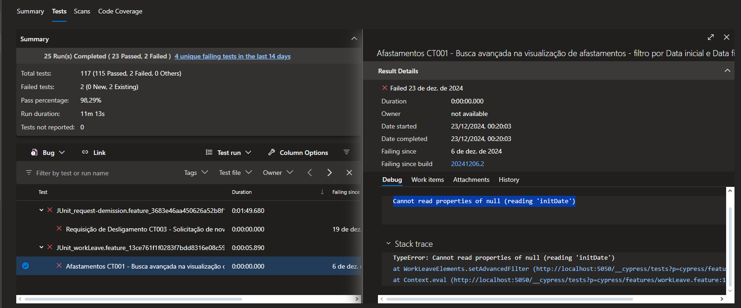Click the debug pane horizontal scrollbar
The width and height of the screenshot is (741, 308).
tap(509, 299)
